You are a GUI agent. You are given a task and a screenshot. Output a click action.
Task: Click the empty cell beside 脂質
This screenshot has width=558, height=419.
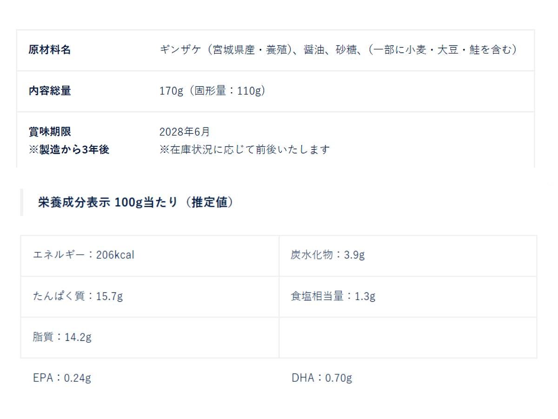[407, 338]
